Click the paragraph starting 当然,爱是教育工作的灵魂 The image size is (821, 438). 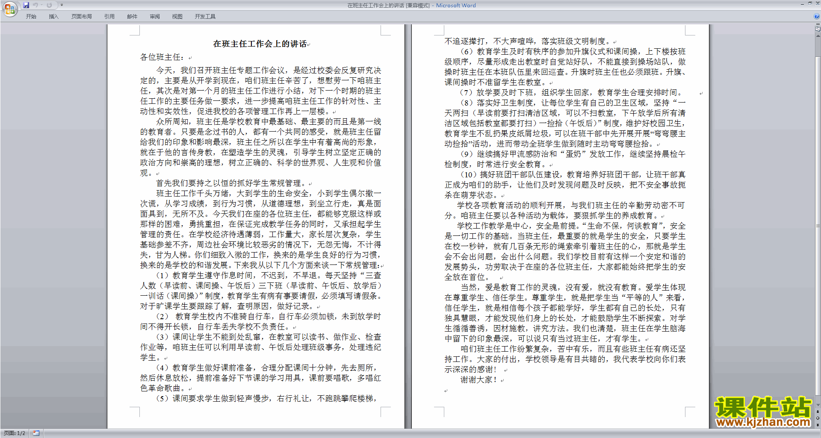pyautogui.click(x=565, y=313)
